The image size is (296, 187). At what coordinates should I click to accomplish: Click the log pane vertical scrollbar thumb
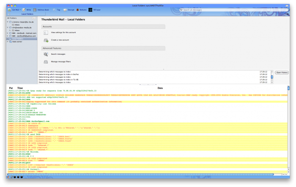288,88
